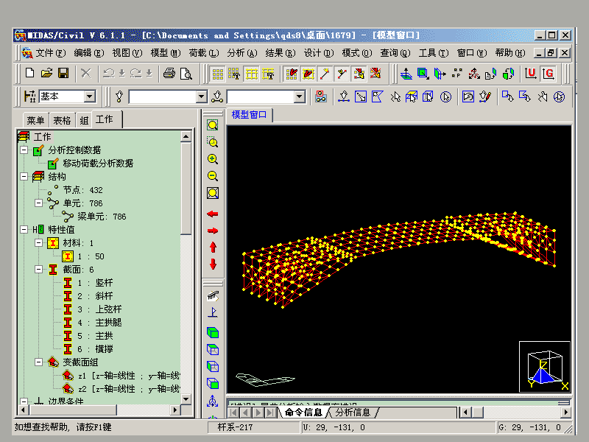589x442 pixels.
Task: Switch to the 表格 tab
Action: click(x=62, y=120)
